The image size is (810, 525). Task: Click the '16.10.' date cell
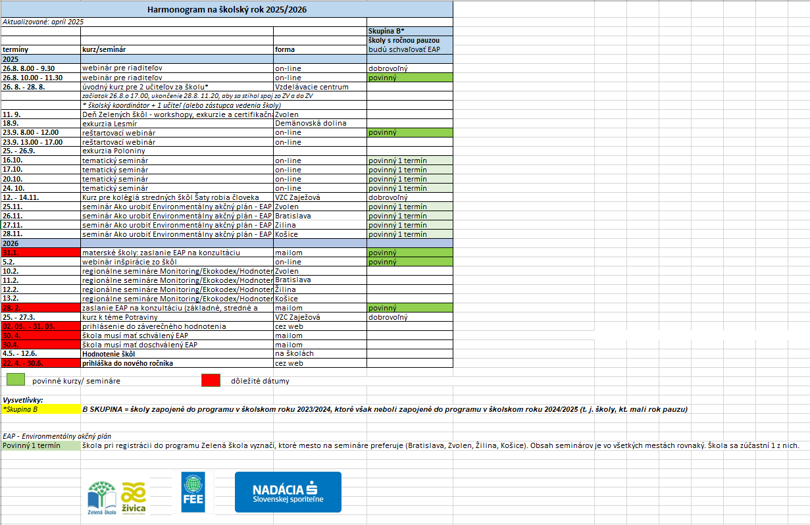40,160
